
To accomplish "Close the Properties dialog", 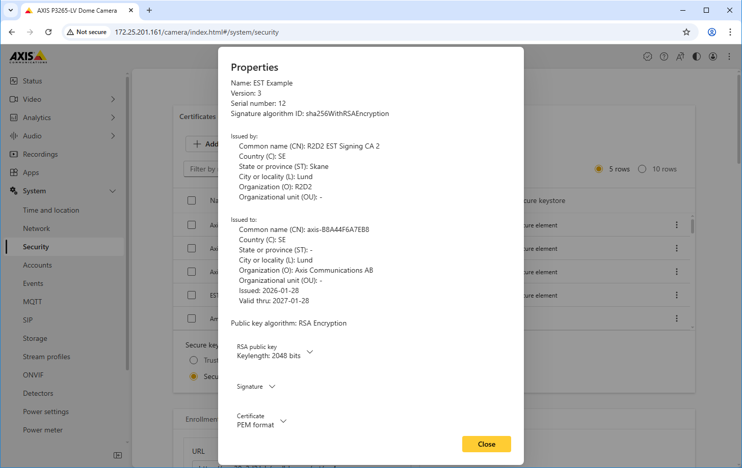I will coord(486,444).
